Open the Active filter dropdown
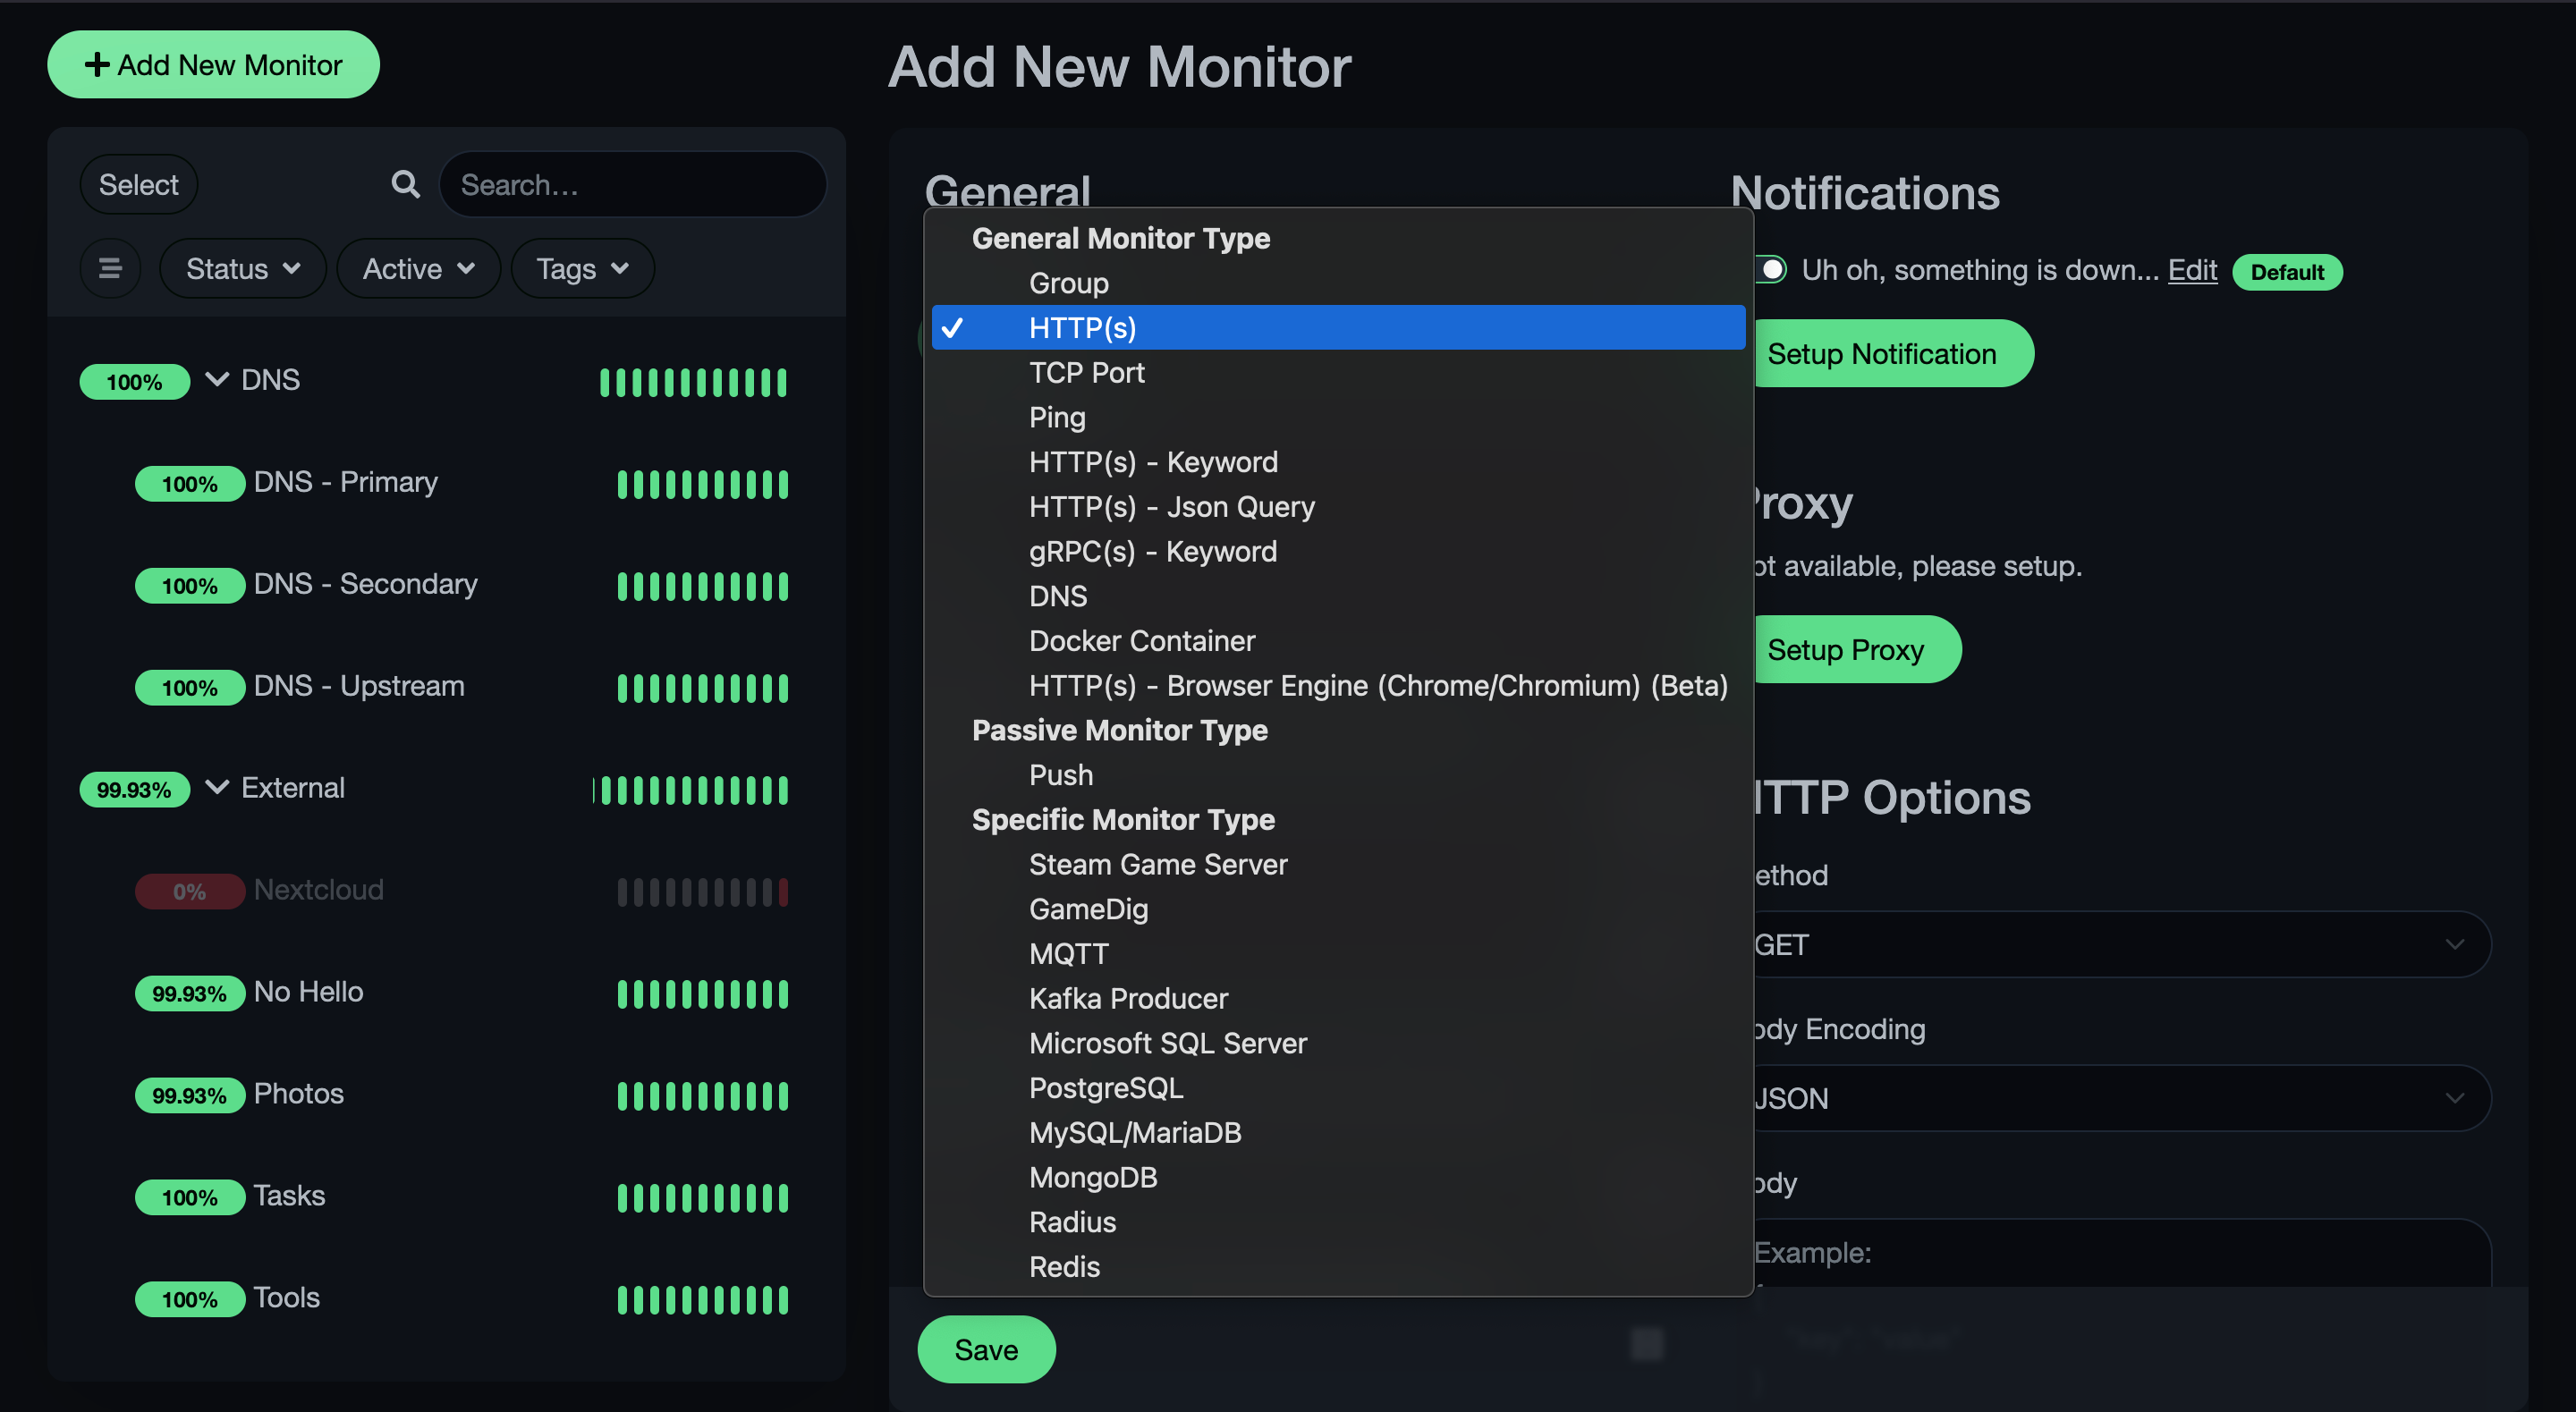2576x1412 pixels. pyautogui.click(x=418, y=268)
